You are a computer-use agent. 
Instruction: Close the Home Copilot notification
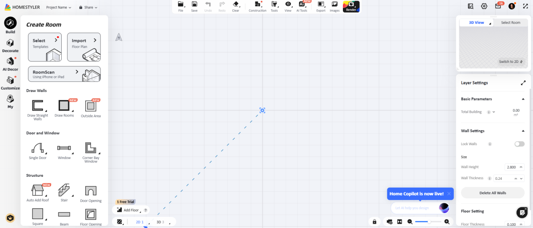[449, 193]
